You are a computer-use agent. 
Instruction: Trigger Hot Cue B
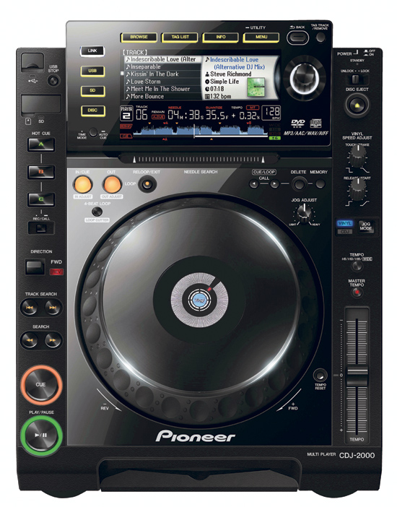(x=41, y=172)
